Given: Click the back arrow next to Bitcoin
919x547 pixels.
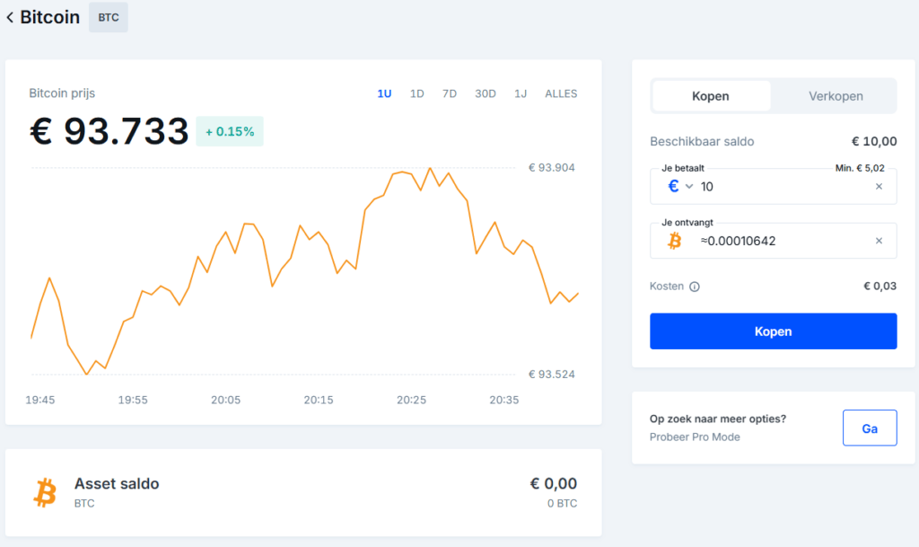Looking at the screenshot, I should (10, 17).
